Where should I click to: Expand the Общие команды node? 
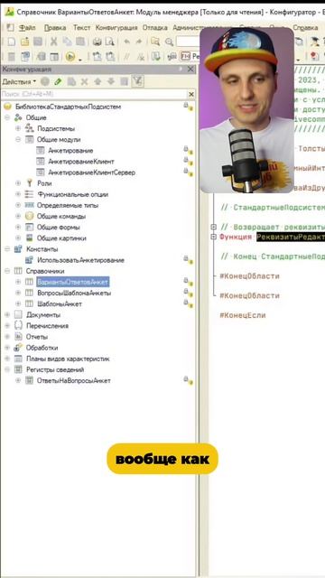pos(18,216)
